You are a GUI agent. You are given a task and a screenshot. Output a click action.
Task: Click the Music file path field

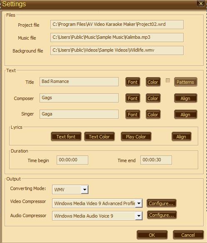coord(117,38)
